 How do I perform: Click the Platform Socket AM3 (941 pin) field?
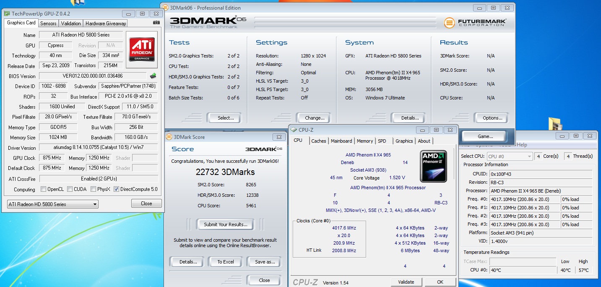[541, 233]
